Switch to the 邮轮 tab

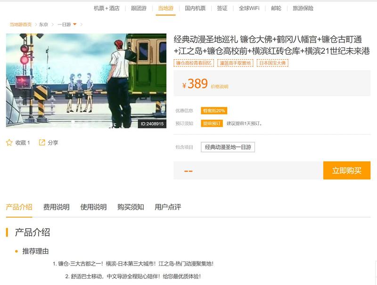pos(276,8)
